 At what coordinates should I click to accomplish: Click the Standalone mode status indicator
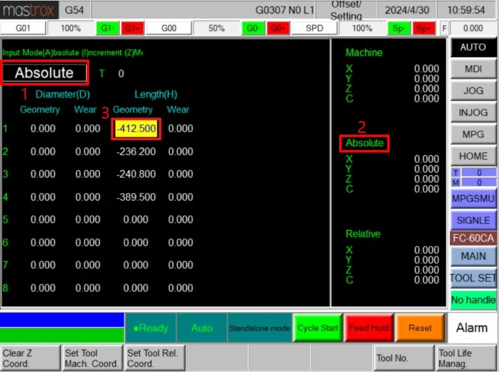click(x=259, y=328)
